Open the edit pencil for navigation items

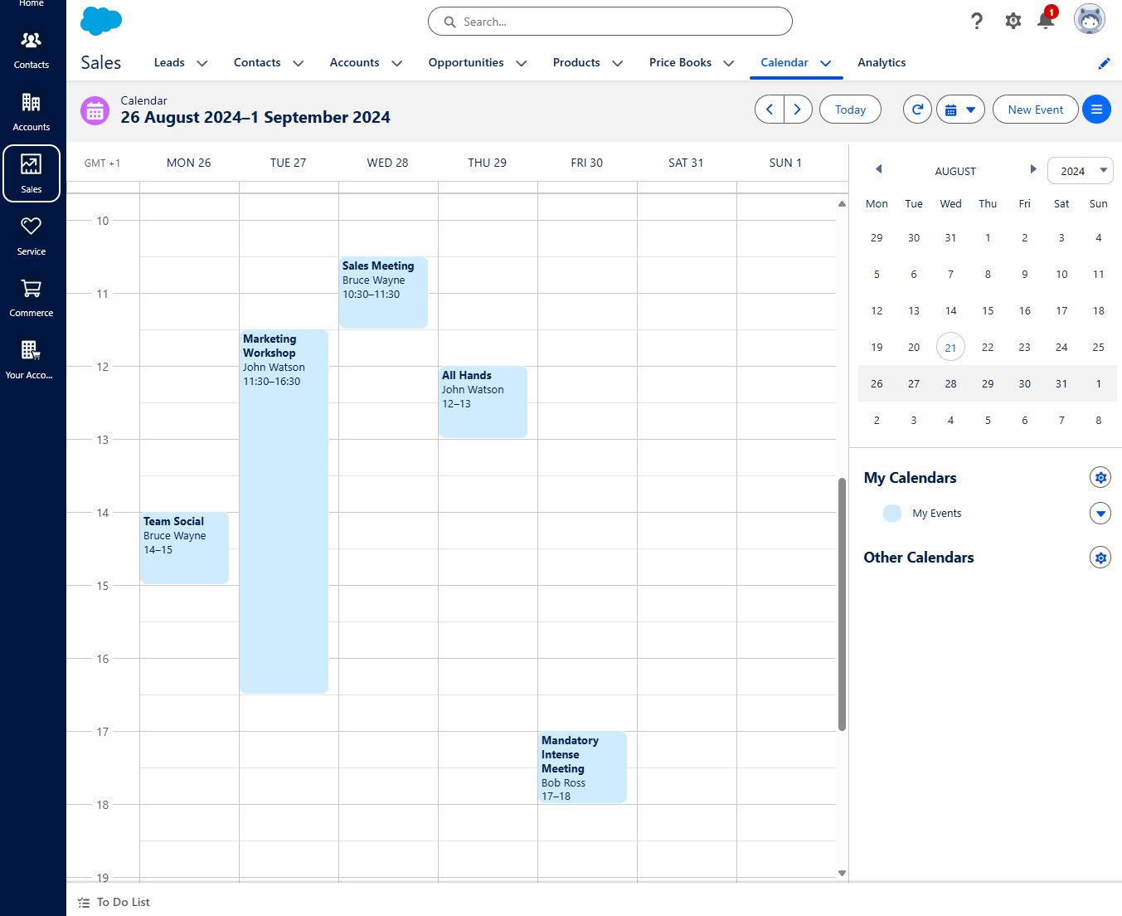tap(1104, 63)
